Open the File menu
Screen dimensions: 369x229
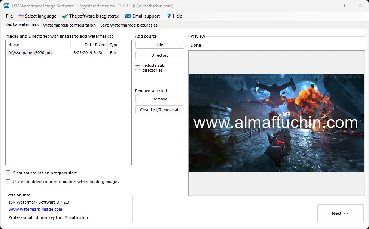tap(9, 16)
